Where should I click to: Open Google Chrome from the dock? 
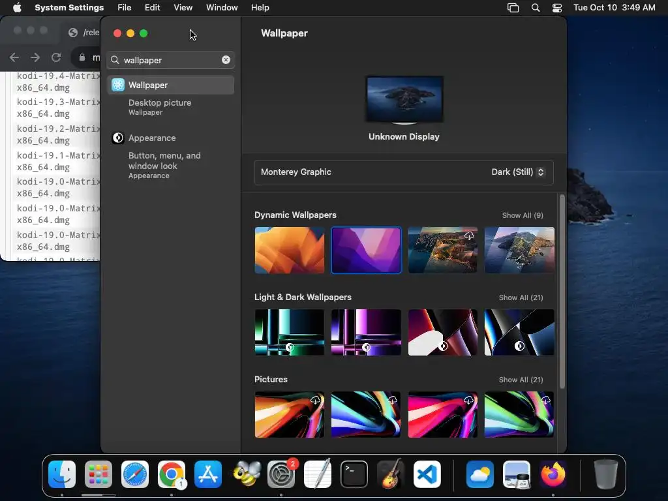(172, 474)
